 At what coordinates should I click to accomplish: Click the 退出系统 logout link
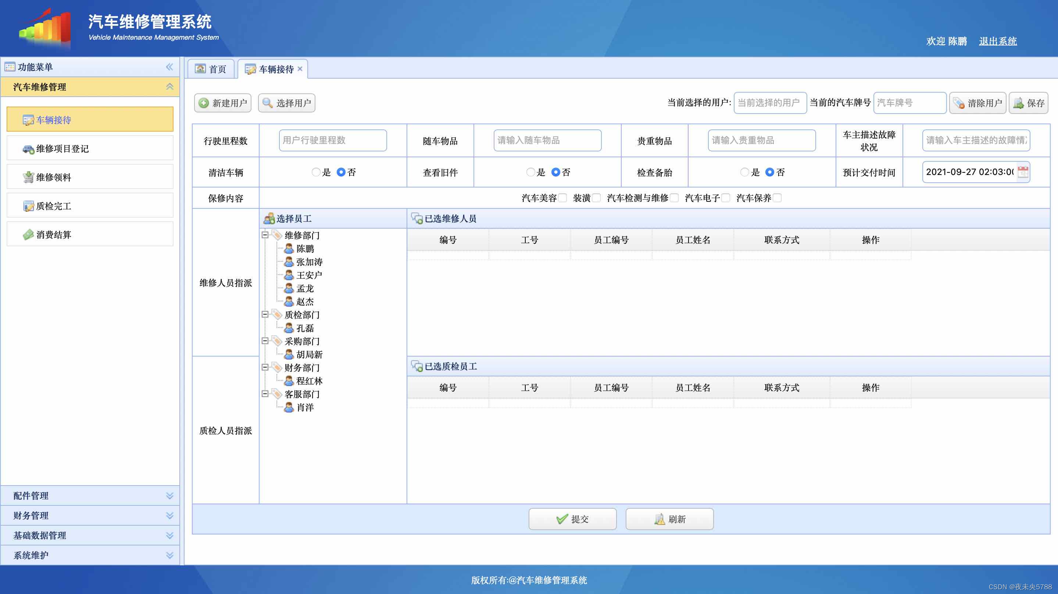pos(998,41)
